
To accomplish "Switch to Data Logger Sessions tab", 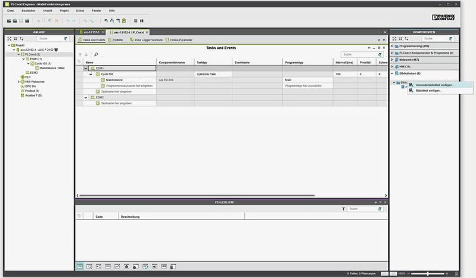I will (x=146, y=40).
